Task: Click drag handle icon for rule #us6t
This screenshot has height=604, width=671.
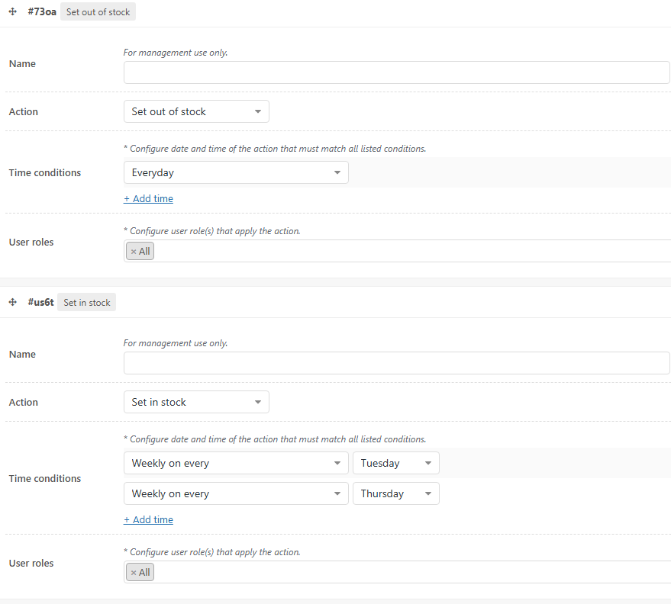Action: pos(13,303)
